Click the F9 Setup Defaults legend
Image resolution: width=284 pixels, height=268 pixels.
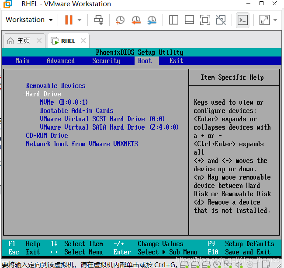coord(241,243)
